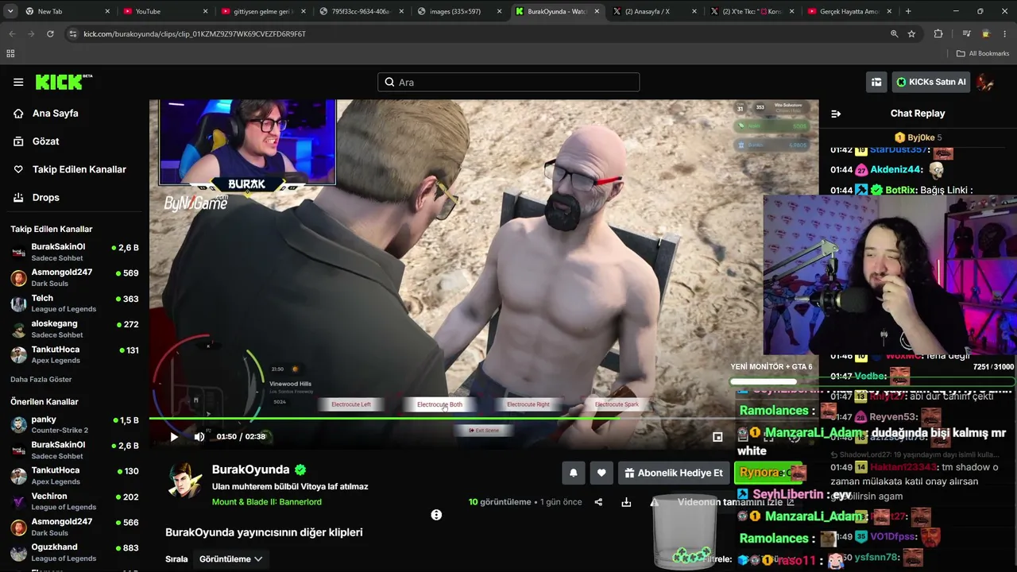Go back to the previous page

point(12,34)
